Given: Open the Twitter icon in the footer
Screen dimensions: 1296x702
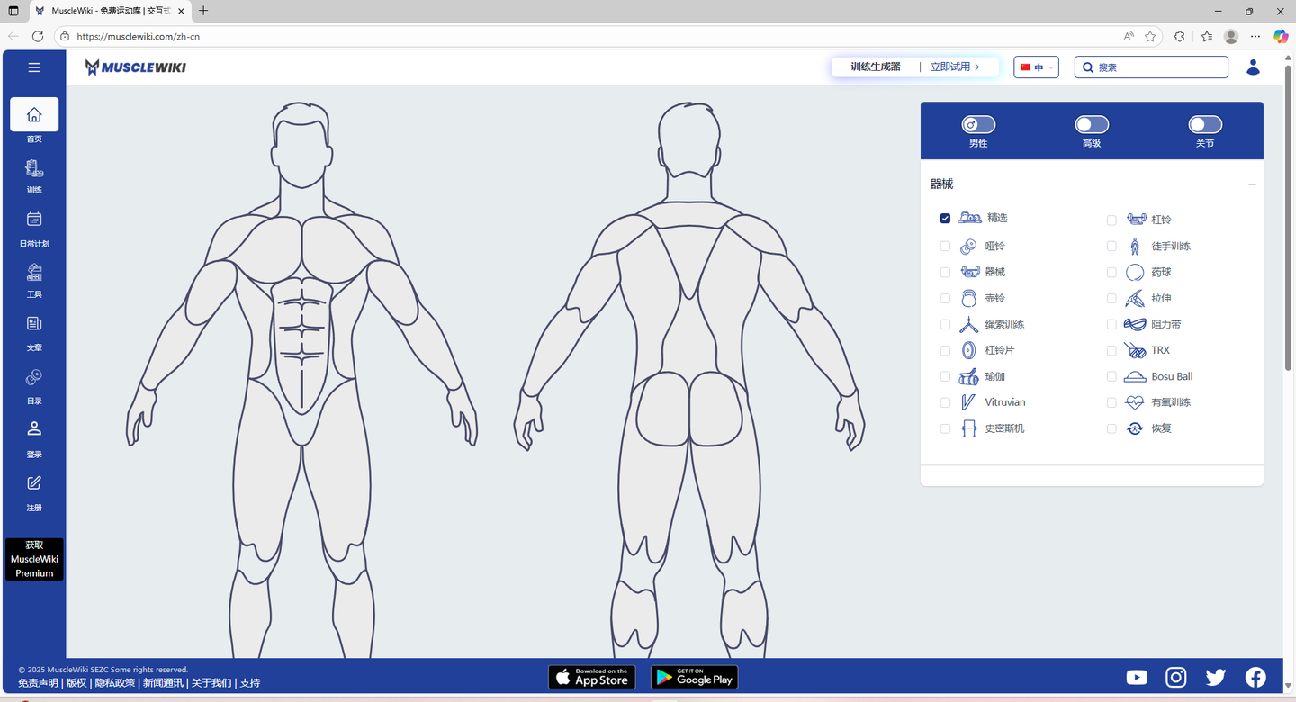Looking at the screenshot, I should pos(1216,677).
